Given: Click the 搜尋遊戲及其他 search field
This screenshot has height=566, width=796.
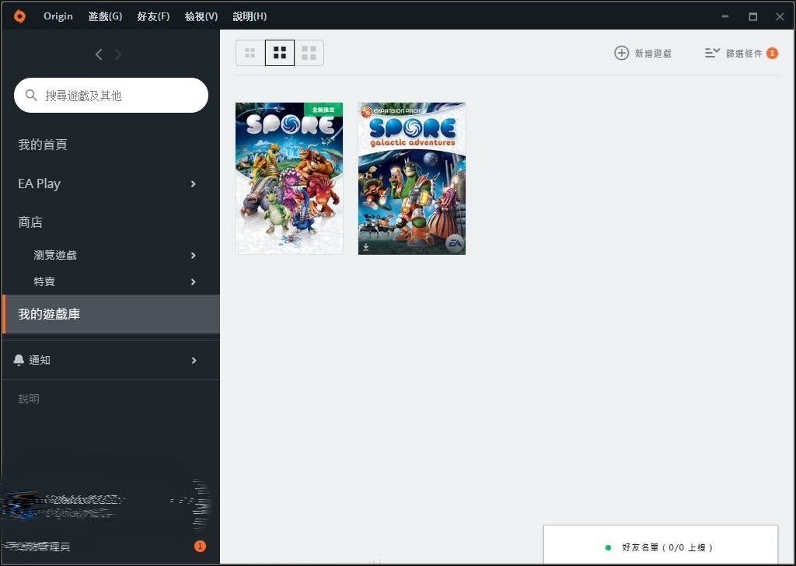Looking at the screenshot, I should pos(111,95).
